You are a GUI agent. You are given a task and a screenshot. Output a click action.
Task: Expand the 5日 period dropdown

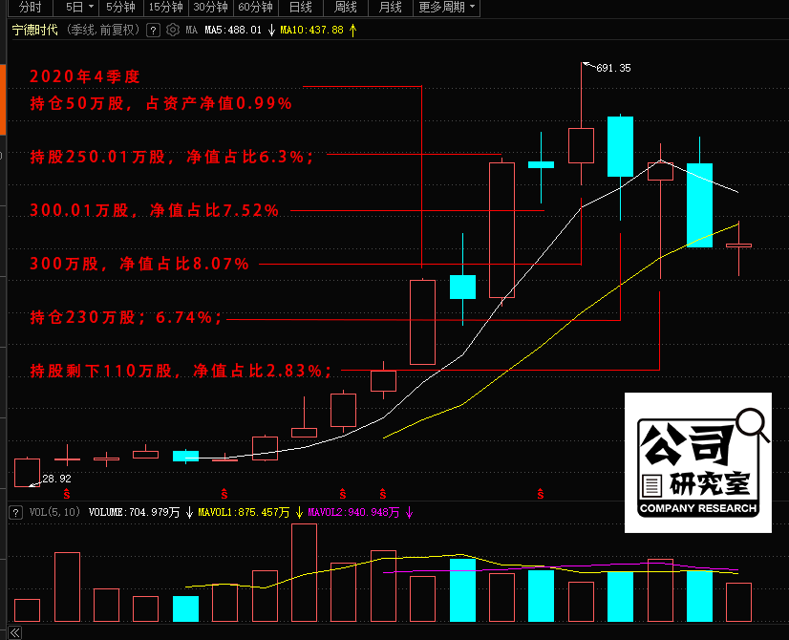[78, 7]
